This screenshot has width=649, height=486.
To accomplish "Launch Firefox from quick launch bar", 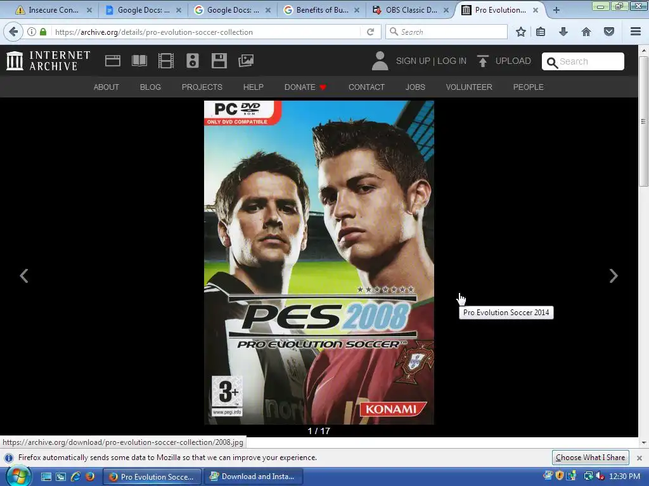I will click(90, 477).
